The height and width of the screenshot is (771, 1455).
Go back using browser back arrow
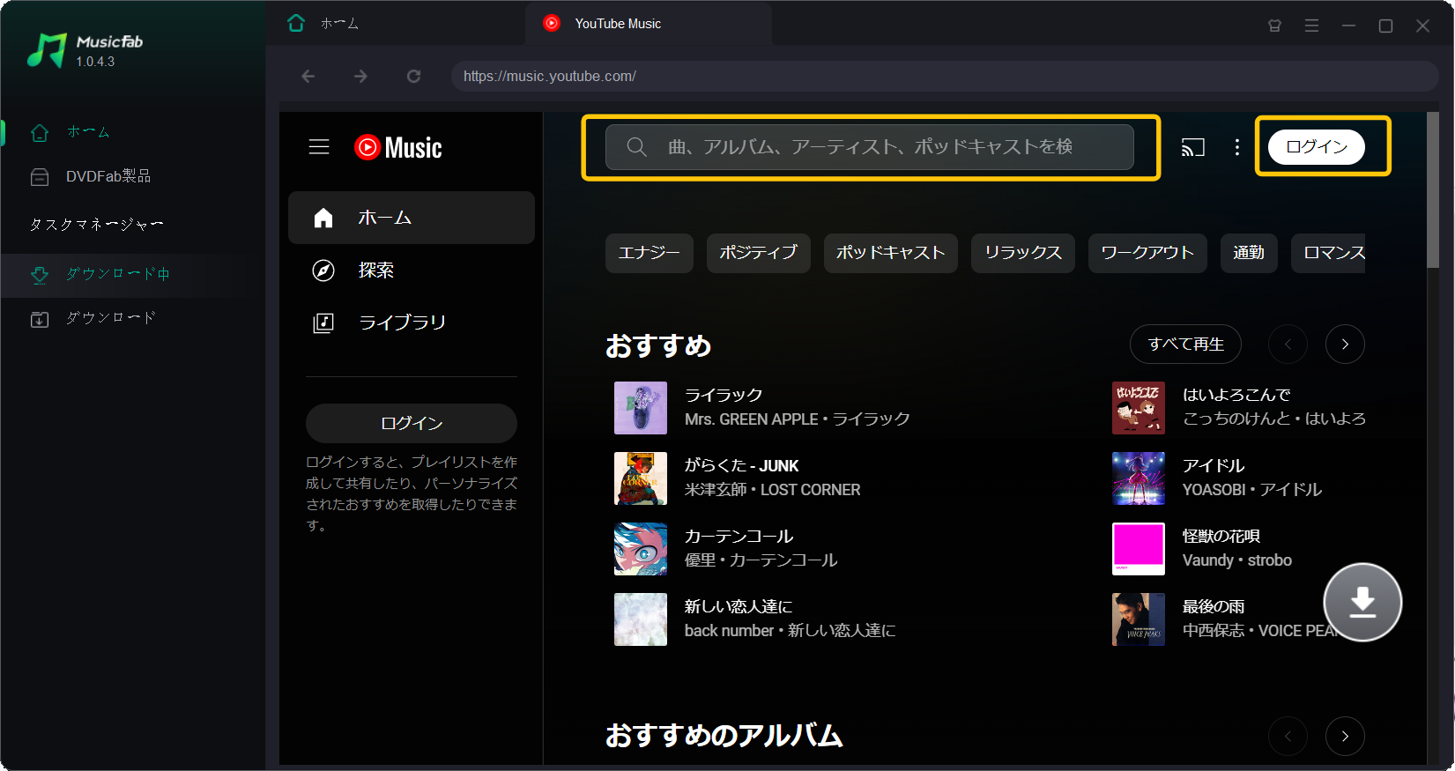coord(308,77)
